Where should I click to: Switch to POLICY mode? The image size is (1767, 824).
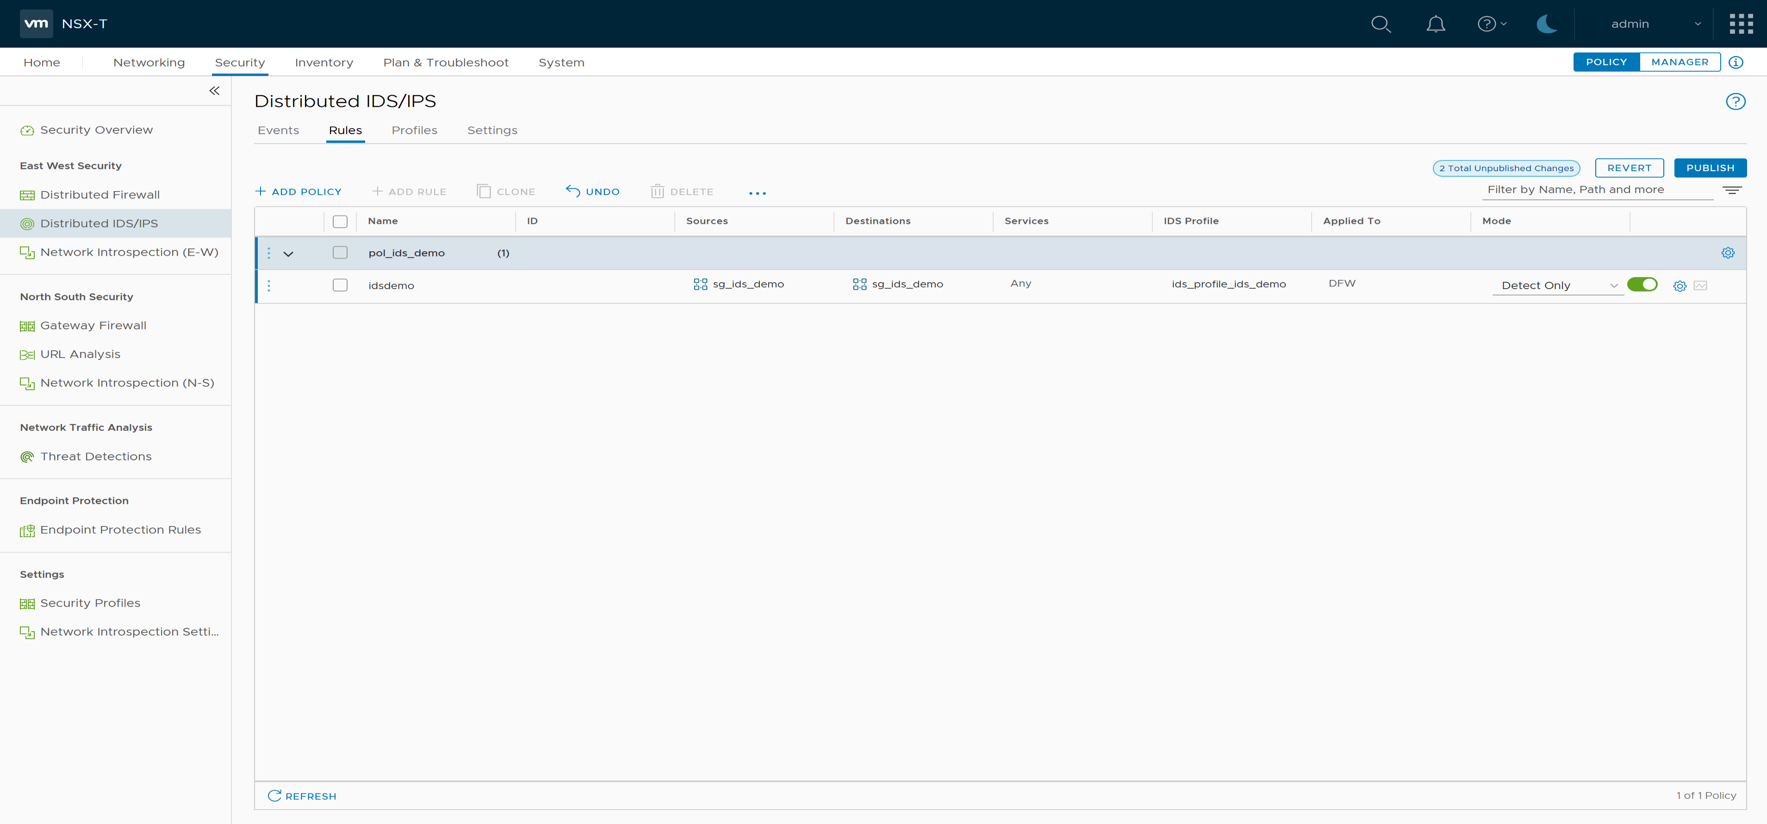(x=1606, y=62)
